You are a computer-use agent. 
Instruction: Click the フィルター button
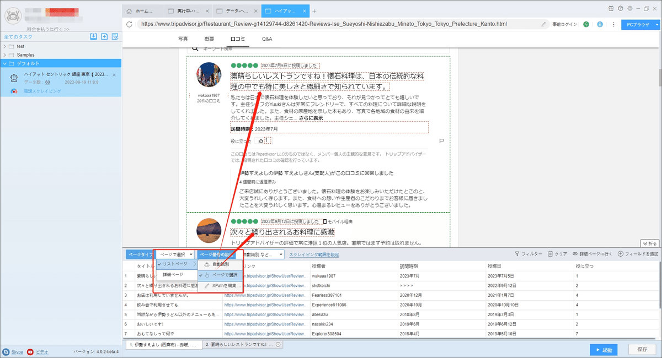tap(528, 254)
